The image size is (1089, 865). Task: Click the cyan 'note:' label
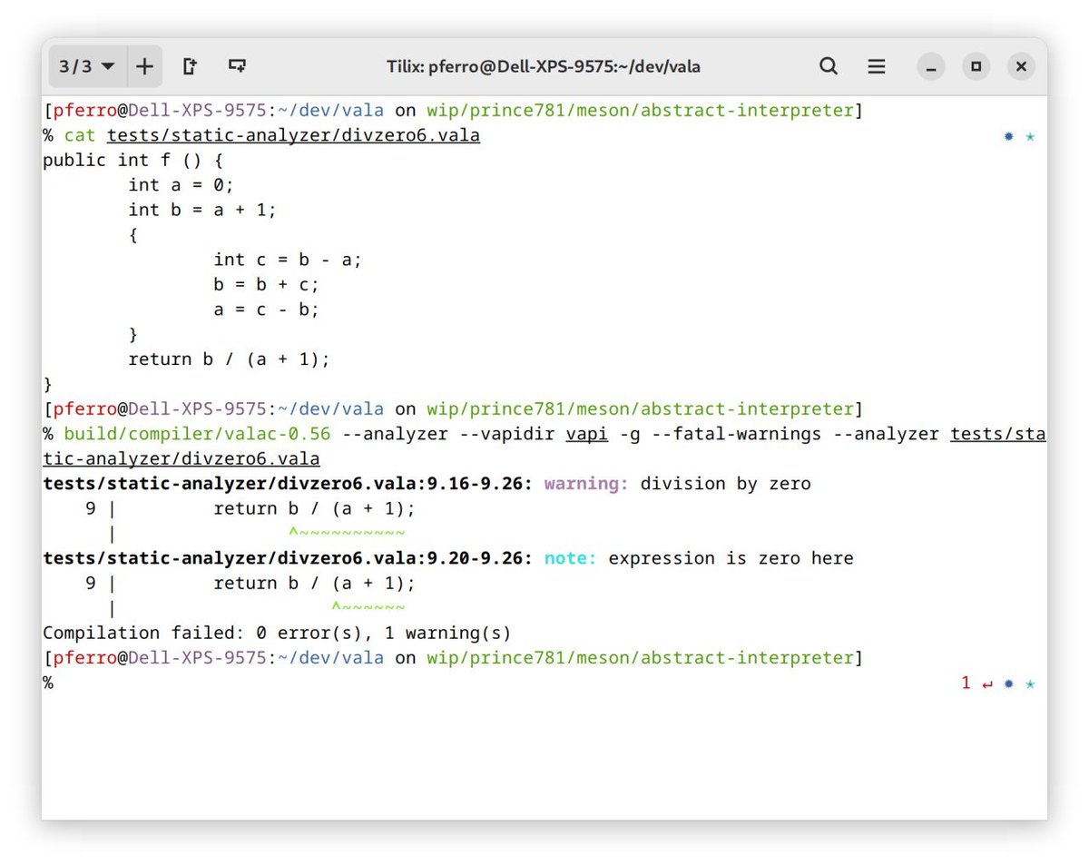[571, 558]
